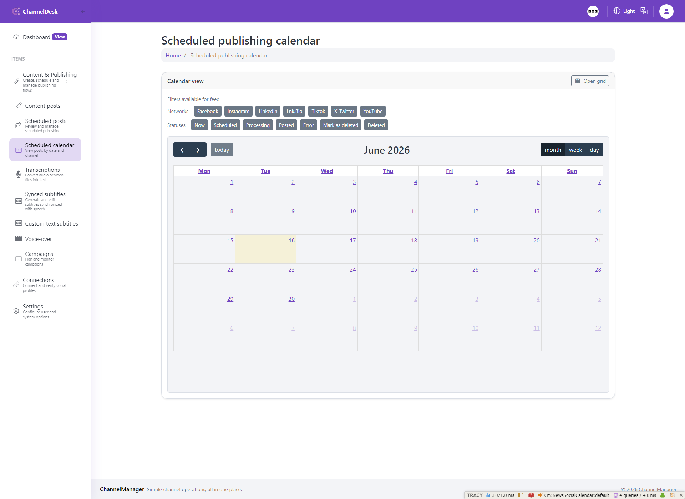Close the Tracy debug bar
The image size is (685, 499).
681,495
